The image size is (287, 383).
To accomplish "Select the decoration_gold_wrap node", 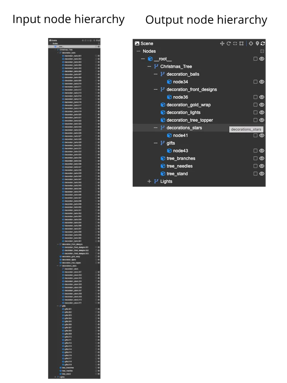I will pos(188,105).
